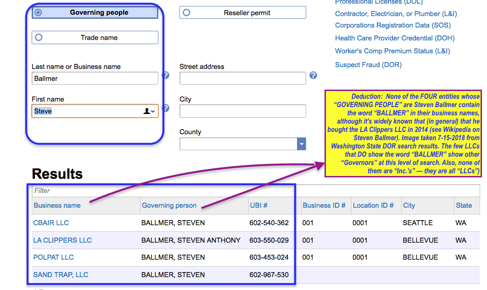Image resolution: width=487 pixels, height=290 pixels.
Task: Open Health Care Provider Credential (DOH) link
Action: coord(394,38)
